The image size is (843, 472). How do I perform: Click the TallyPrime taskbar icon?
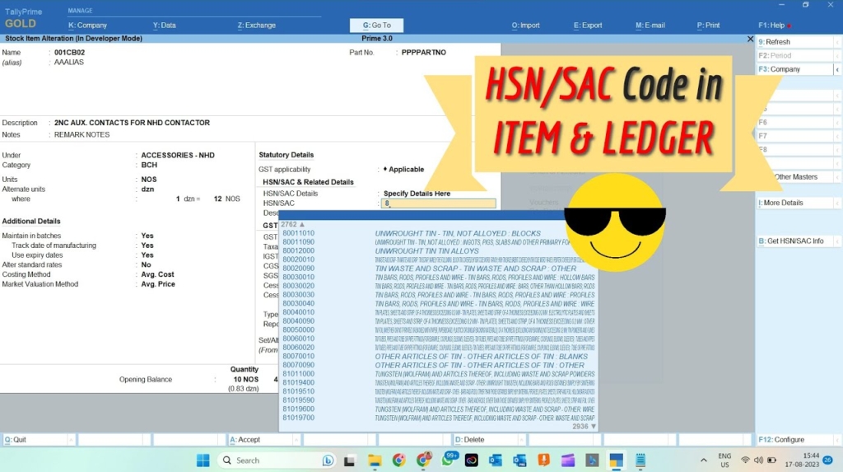(616, 460)
